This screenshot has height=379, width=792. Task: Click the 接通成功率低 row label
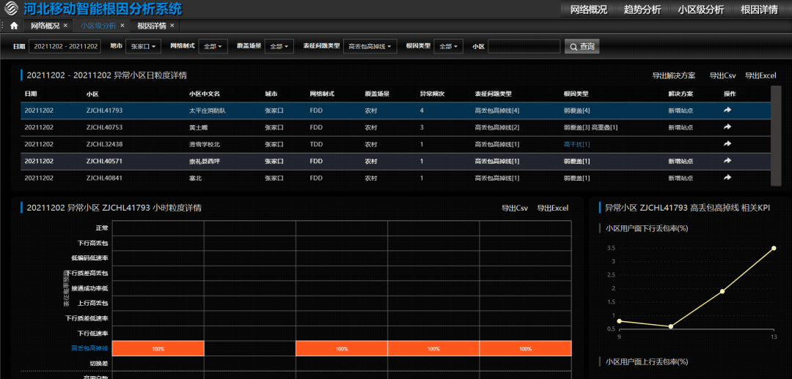tap(90, 288)
